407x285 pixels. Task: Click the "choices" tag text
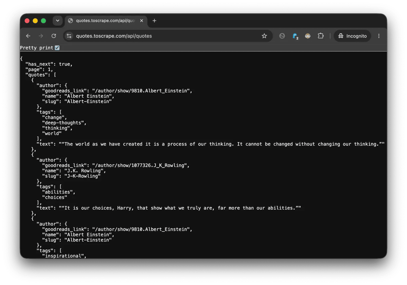point(54,197)
